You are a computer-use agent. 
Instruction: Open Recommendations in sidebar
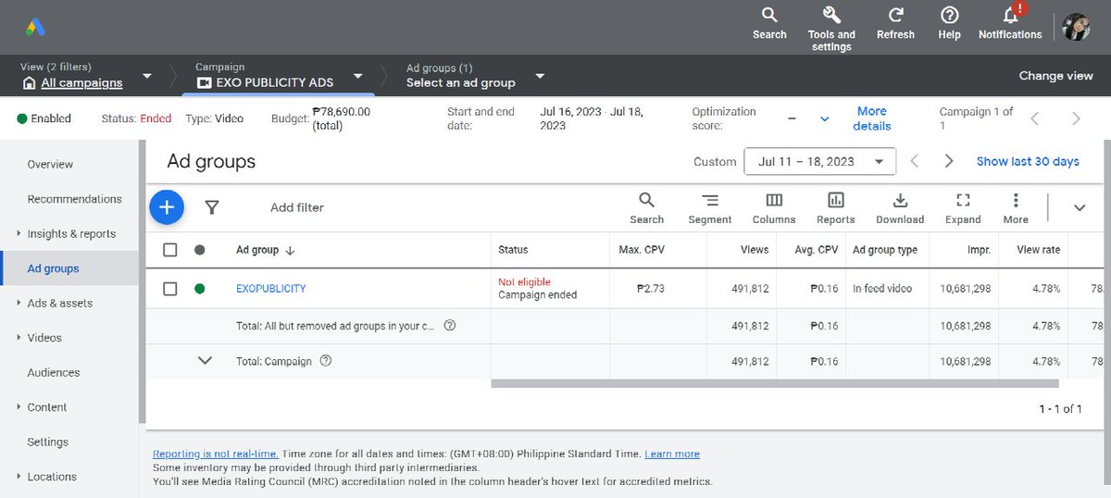[x=74, y=199]
